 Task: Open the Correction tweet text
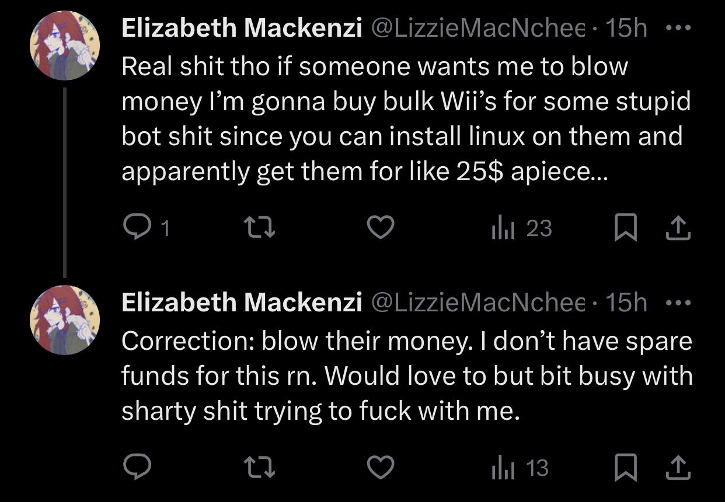(406, 376)
